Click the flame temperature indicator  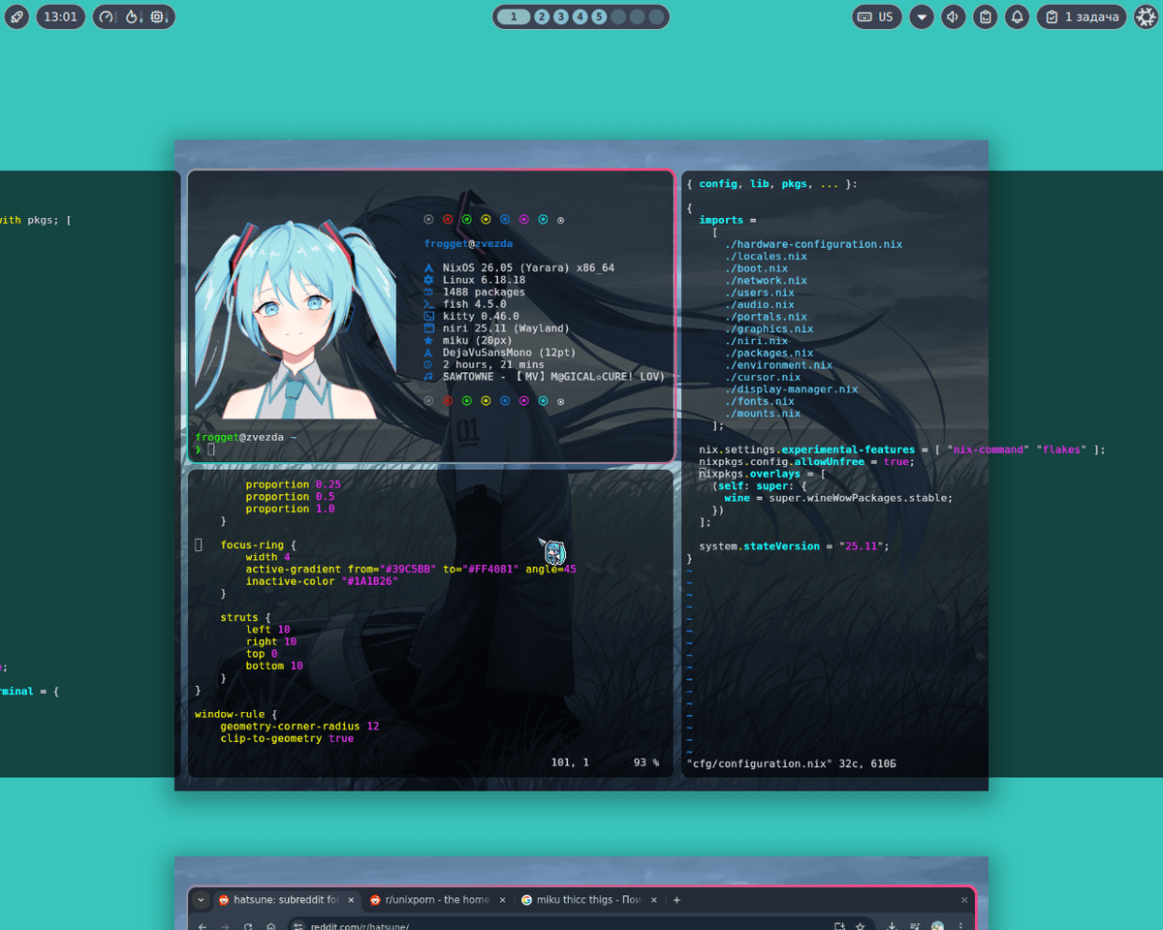click(x=134, y=16)
